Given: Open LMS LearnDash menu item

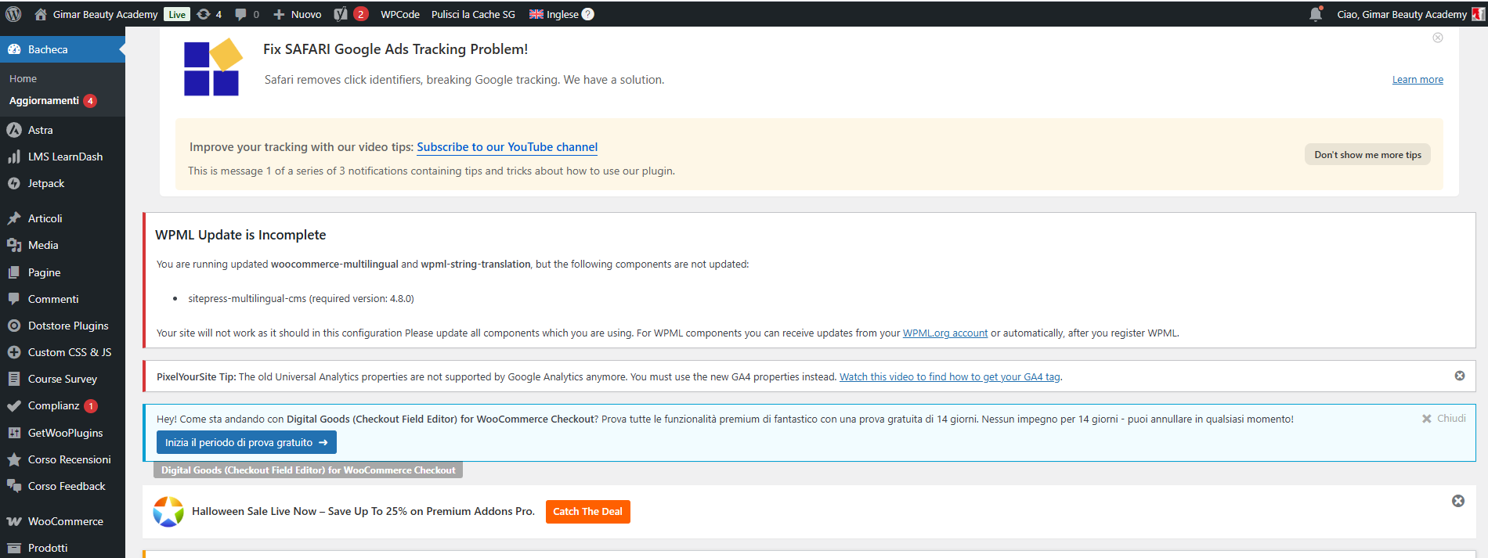Looking at the screenshot, I should (x=65, y=157).
